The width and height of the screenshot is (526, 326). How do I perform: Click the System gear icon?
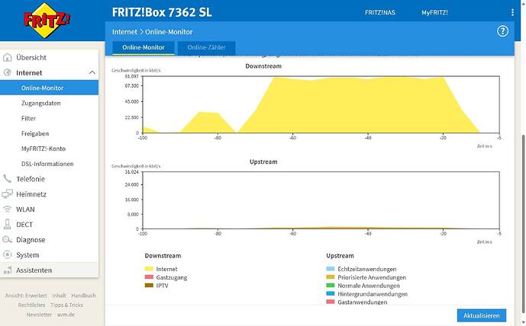[x=7, y=254]
